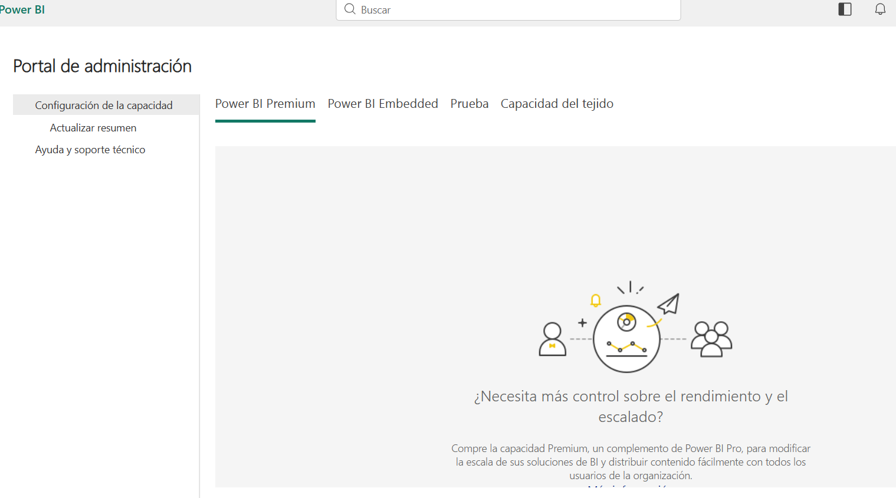Click the Portal de administración heading
The image size is (896, 498).
[x=103, y=66]
